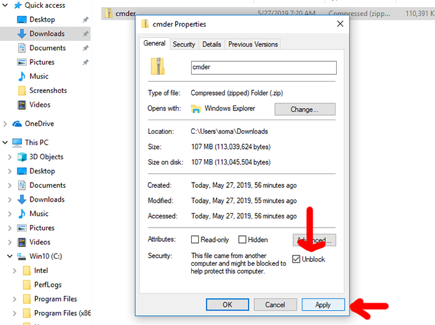This screenshot has height=325, width=435.
Task: Switch to the Previous Versions tab
Action: [x=253, y=44]
